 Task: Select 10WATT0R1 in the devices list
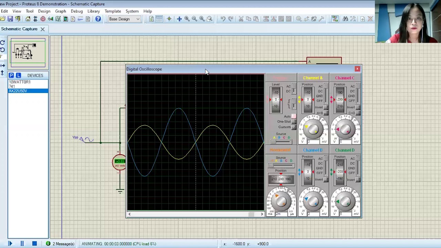click(28, 82)
